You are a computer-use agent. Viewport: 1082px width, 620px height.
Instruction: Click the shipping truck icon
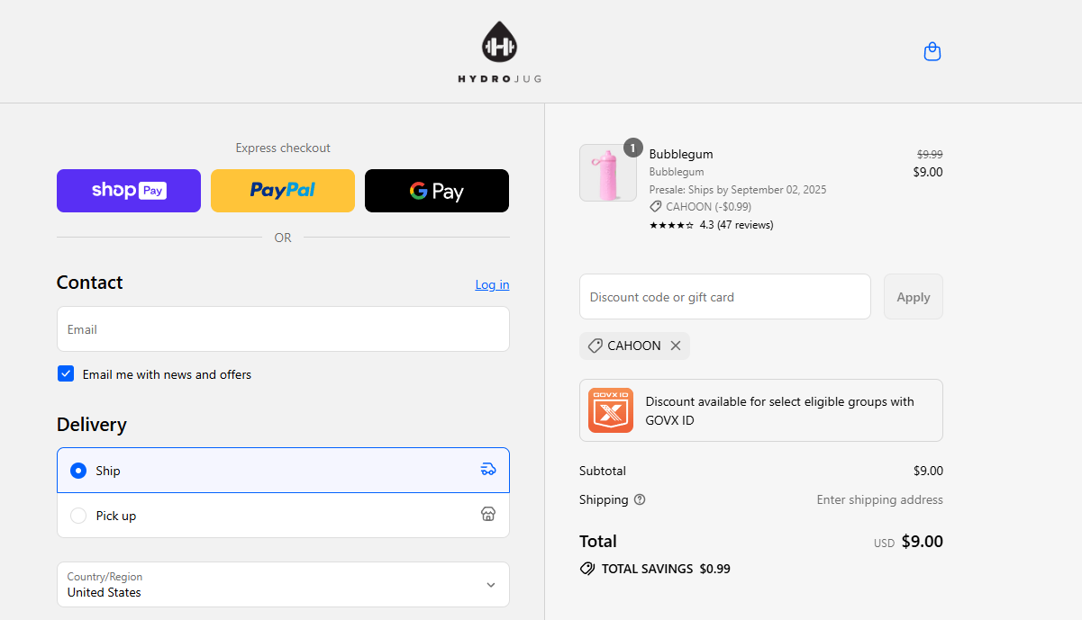[488, 469]
